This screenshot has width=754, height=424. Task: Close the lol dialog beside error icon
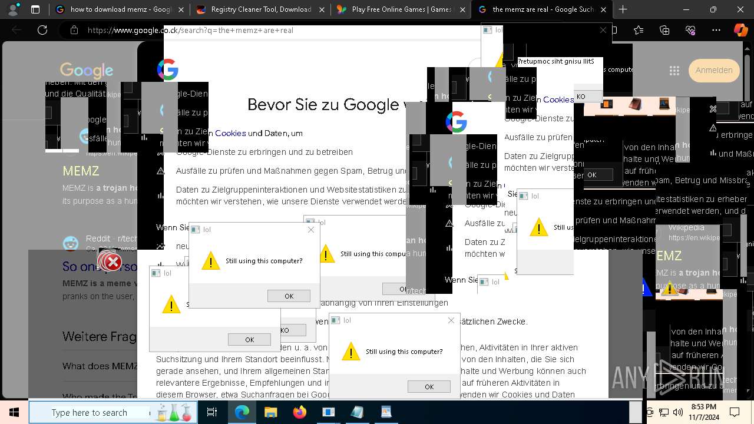tap(311, 230)
